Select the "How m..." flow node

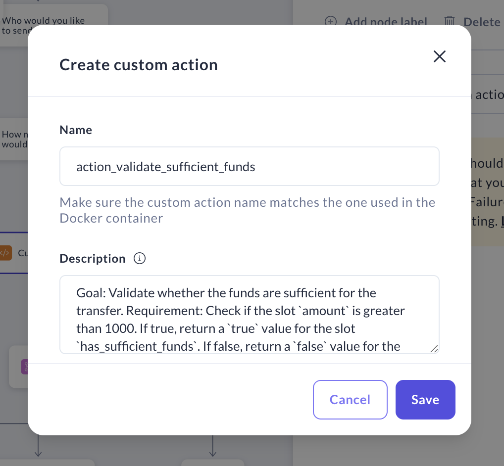point(14,139)
